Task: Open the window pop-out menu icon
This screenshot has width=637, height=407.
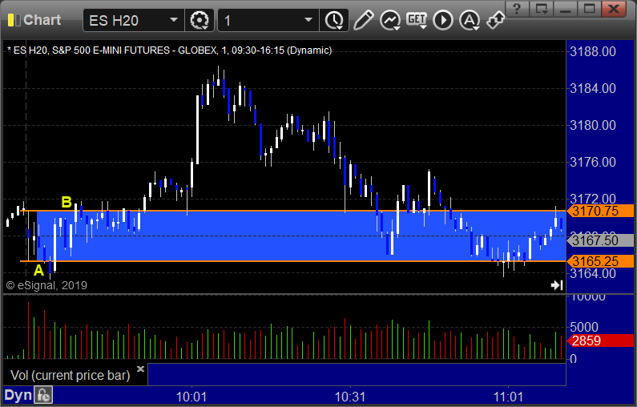Action: (x=541, y=9)
